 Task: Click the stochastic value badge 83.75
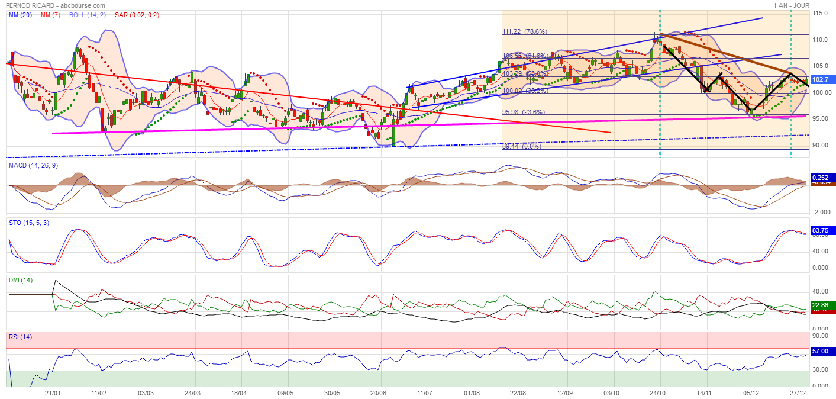point(822,230)
